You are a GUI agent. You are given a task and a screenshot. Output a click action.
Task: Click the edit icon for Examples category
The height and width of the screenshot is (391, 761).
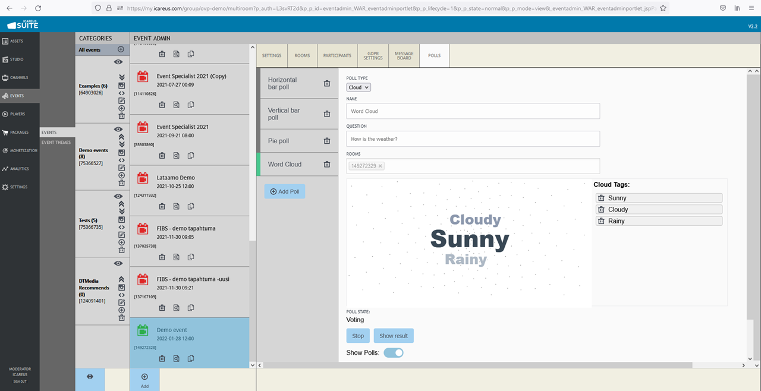point(121,100)
